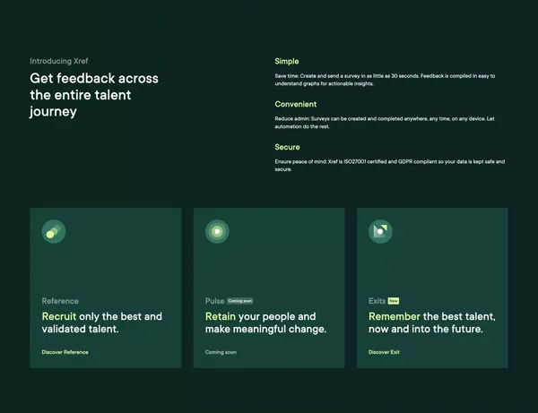Viewport: 538px width, 413px height.
Task: Click the Exits product icon
Action: 380,231
